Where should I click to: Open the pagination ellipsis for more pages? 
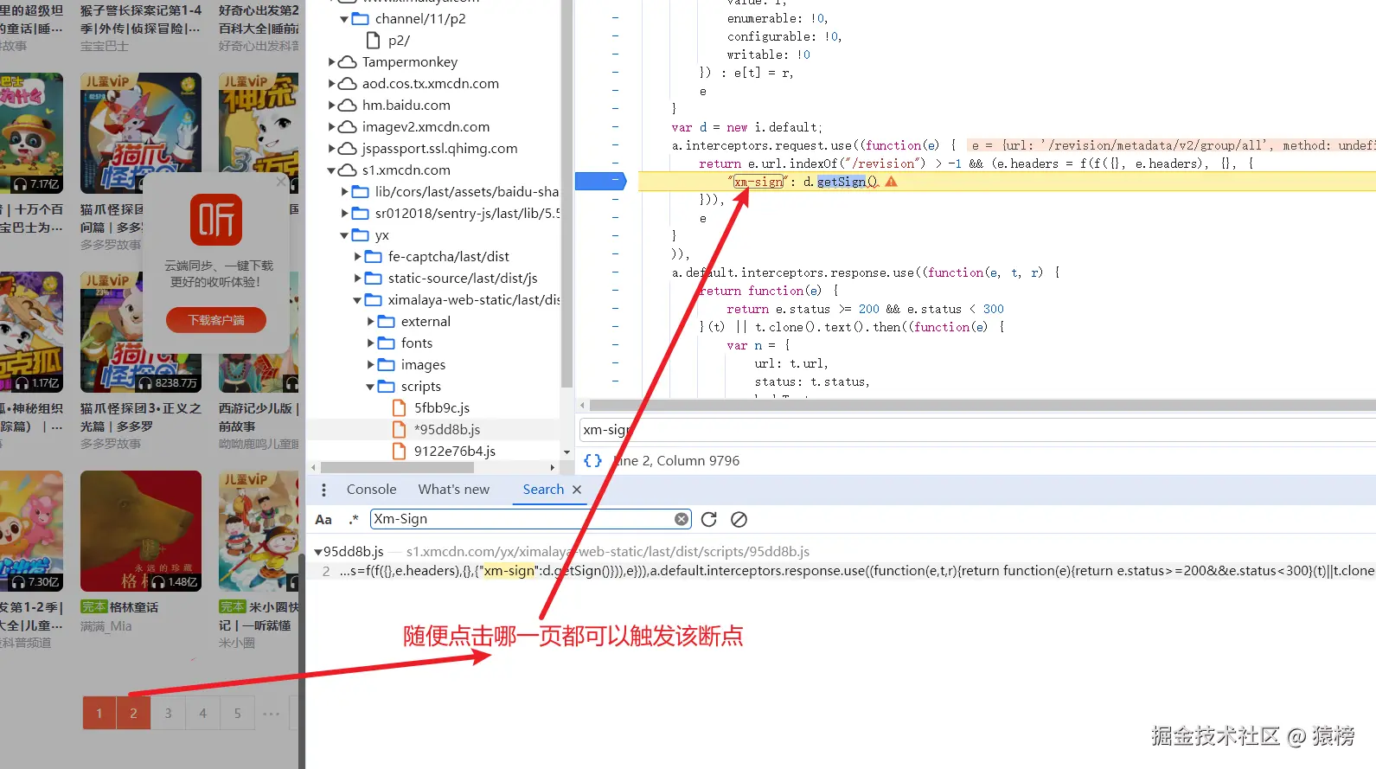tap(272, 714)
